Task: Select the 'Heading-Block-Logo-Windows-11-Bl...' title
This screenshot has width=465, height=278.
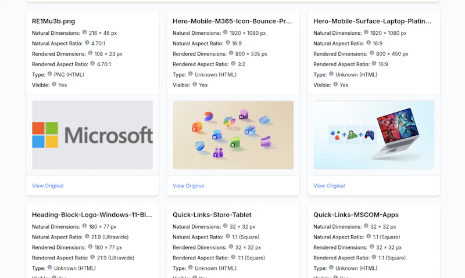Action: [92, 215]
